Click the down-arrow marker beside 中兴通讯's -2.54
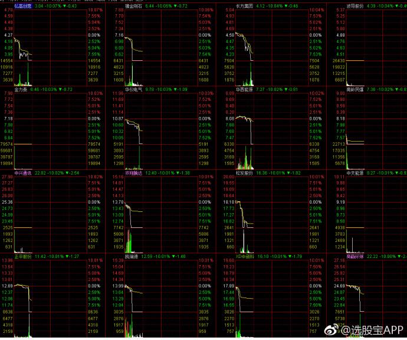Screen dimensions: 407x340 point(67,174)
